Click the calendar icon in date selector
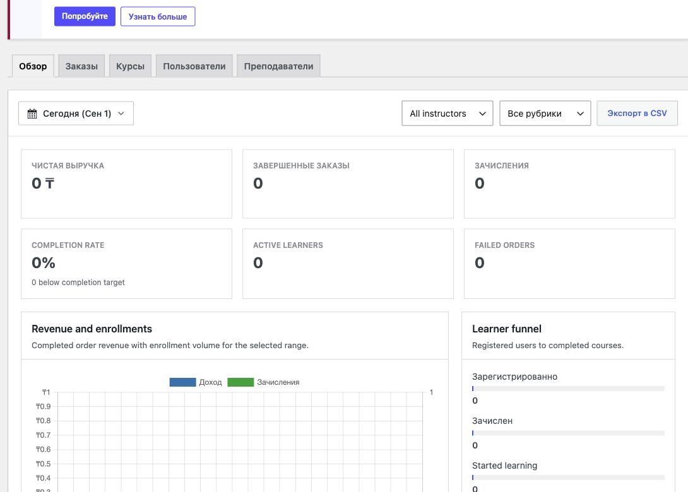This screenshot has height=492, width=688. click(x=32, y=114)
